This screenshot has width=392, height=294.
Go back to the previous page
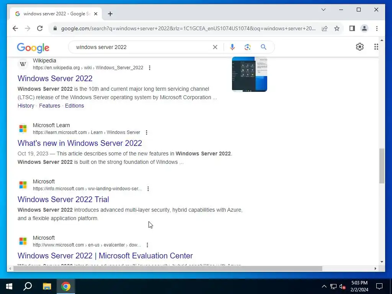point(15,28)
